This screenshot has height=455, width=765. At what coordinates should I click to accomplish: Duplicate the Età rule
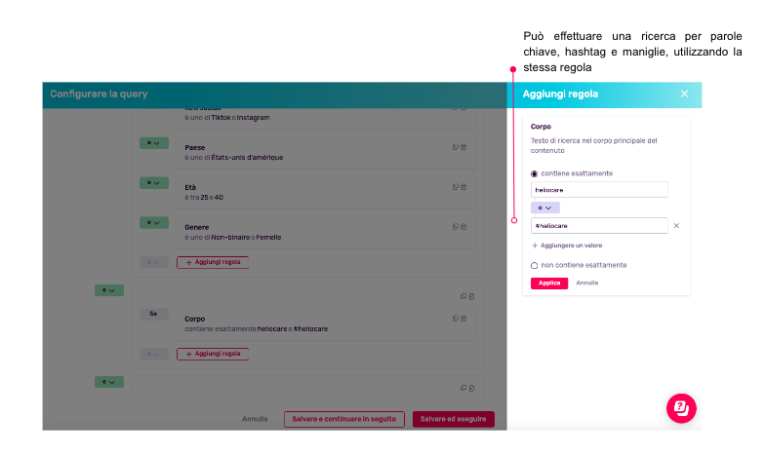455,187
